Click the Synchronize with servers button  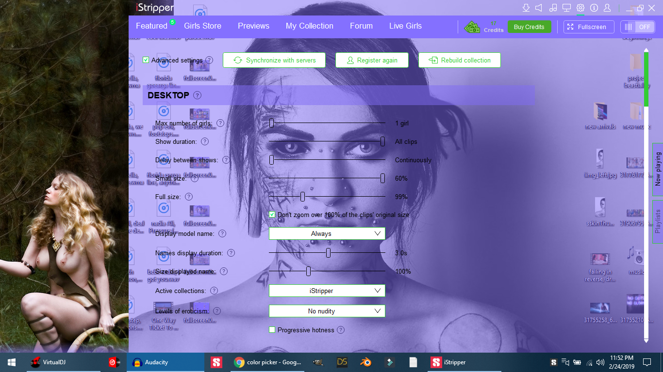[x=274, y=60]
